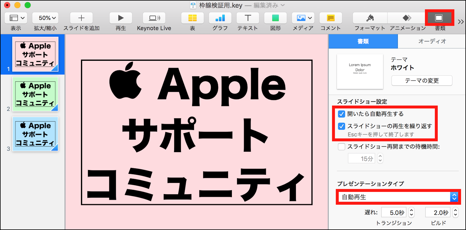Click the スライドを追加 plus button
Image resolution: width=466 pixels, height=230 pixels.
(x=82, y=18)
